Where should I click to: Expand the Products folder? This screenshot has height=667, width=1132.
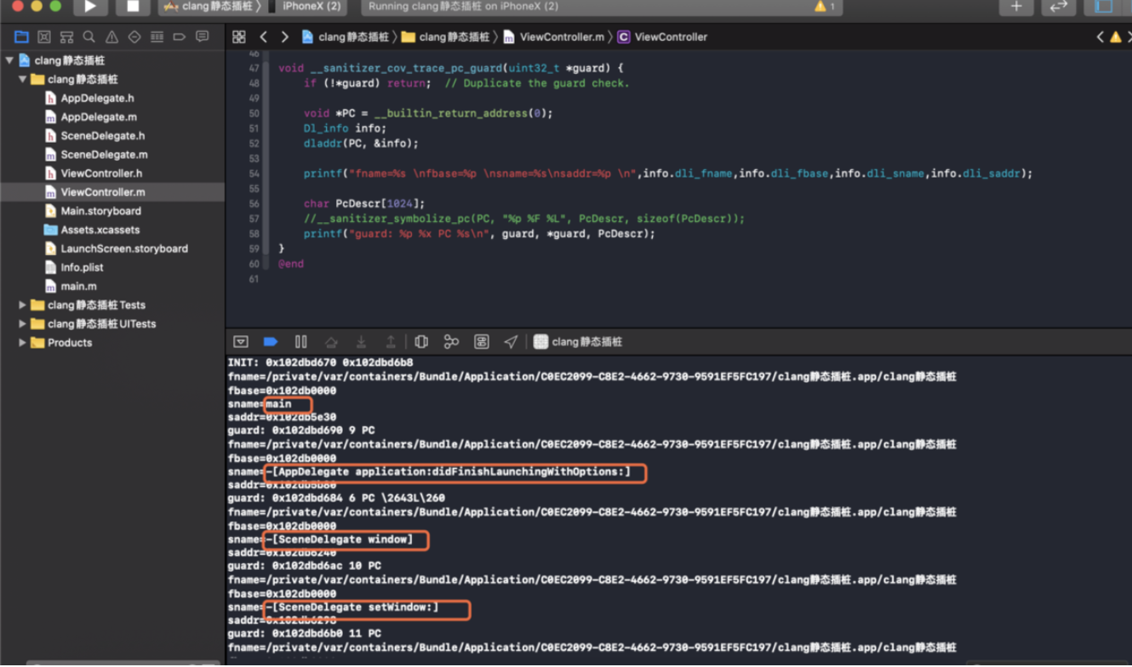(x=22, y=343)
